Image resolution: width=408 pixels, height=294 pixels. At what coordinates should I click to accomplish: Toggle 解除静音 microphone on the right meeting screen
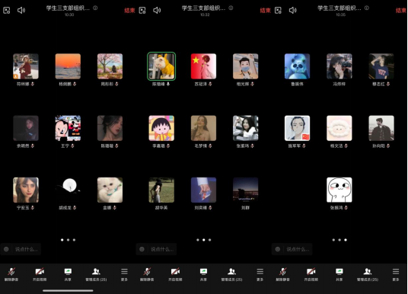(283, 274)
